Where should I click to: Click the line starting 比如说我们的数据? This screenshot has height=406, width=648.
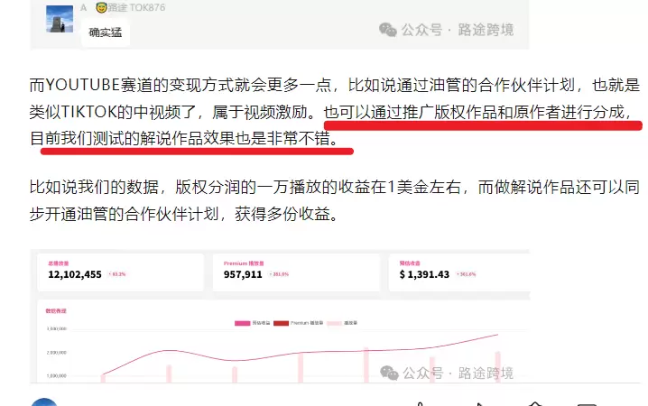click(334, 187)
